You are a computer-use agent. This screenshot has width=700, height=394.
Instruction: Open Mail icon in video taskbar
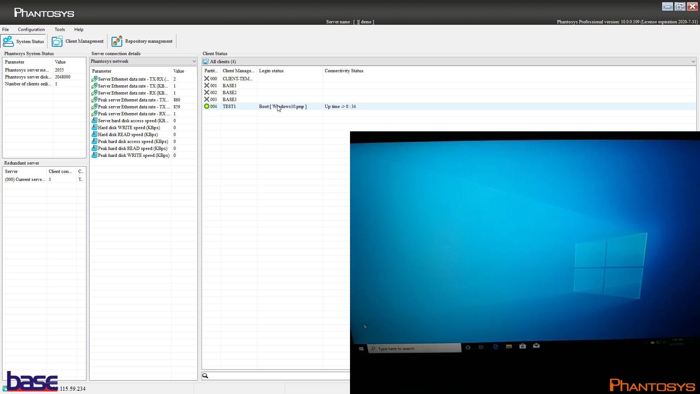tap(536, 345)
